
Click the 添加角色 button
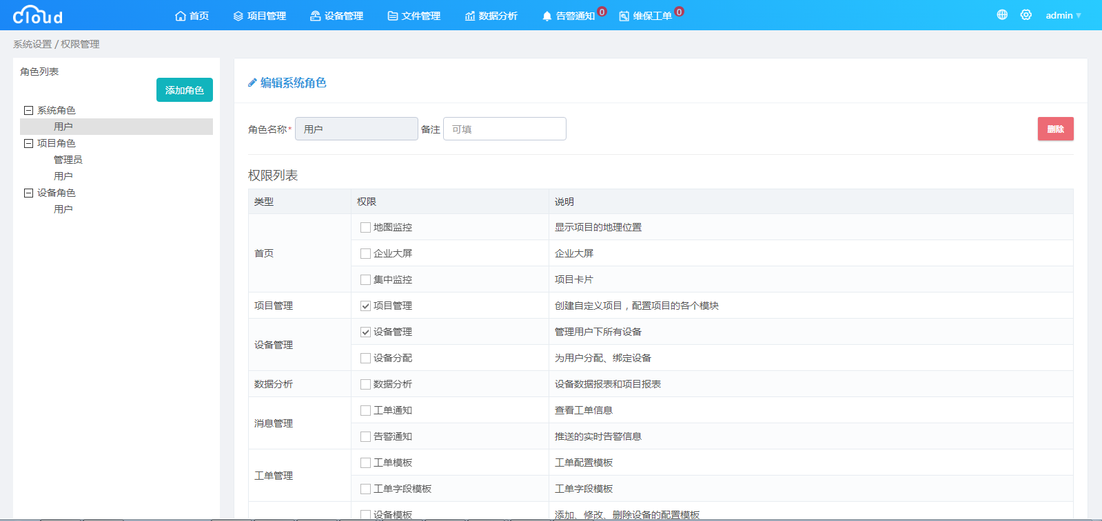coord(185,90)
